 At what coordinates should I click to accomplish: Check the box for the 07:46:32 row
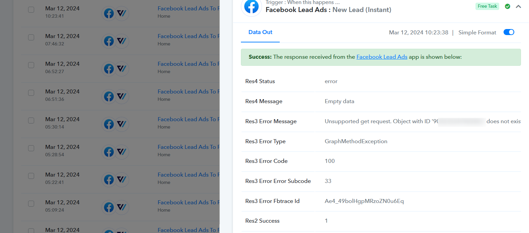[31, 37]
